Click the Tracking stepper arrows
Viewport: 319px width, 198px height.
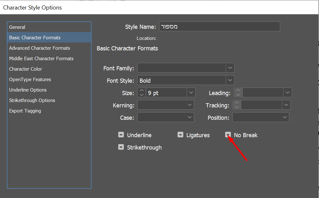click(237, 105)
